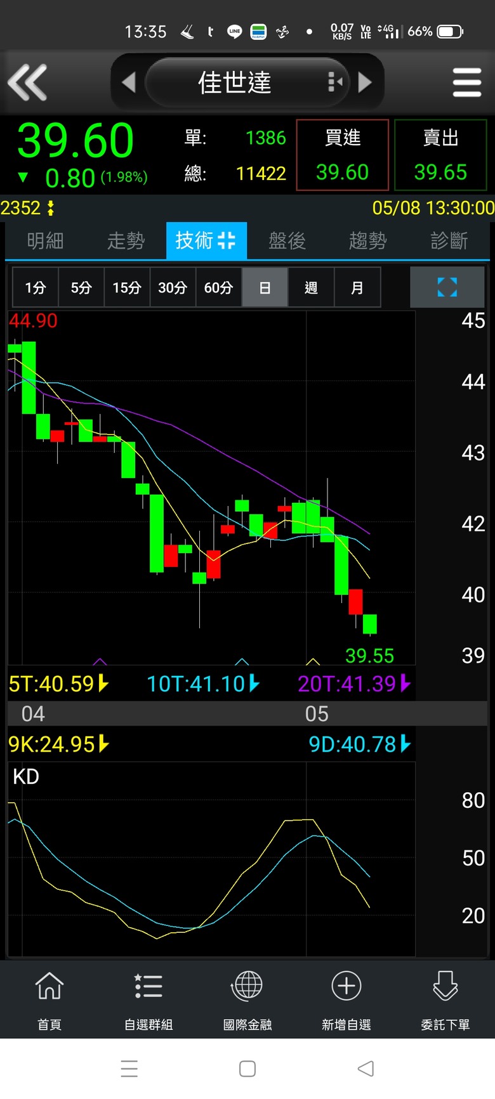Tap the 04 month label on timeline

(33, 713)
